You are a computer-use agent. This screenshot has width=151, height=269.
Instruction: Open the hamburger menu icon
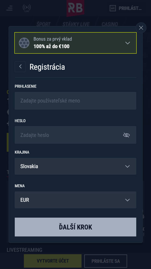pyautogui.click(x=9, y=8)
